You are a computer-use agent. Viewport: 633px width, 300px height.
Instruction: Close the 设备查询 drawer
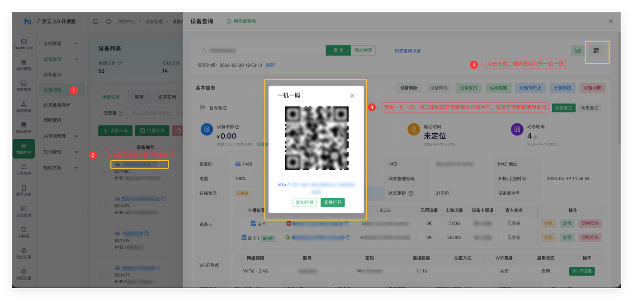(610, 21)
